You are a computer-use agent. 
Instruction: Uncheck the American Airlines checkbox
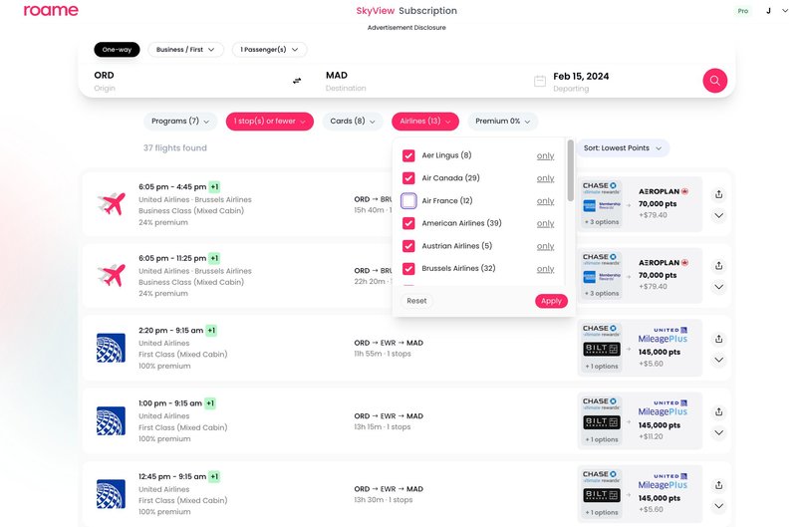408,223
